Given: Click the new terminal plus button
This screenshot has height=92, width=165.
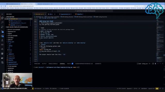Looking at the screenshot, I should [149, 64].
